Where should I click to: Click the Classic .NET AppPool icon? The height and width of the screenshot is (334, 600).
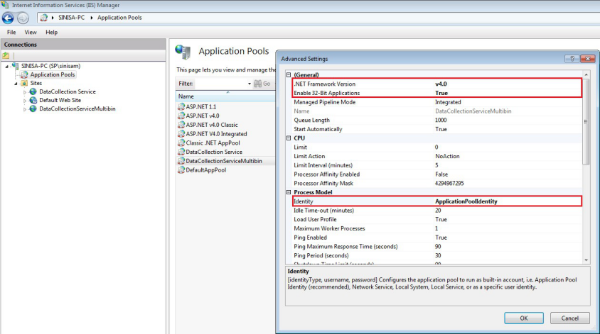pos(181,143)
